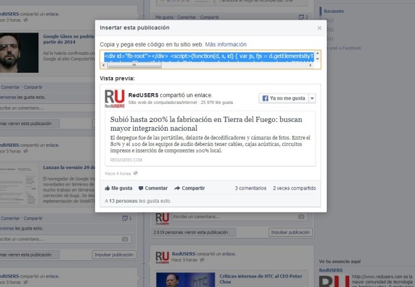Screen dimensions: 415x287
Task: Click Compartir in the preview footer
Action: pos(190,188)
